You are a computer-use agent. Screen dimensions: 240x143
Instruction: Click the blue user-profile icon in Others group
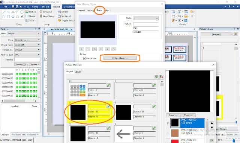click(186, 20)
